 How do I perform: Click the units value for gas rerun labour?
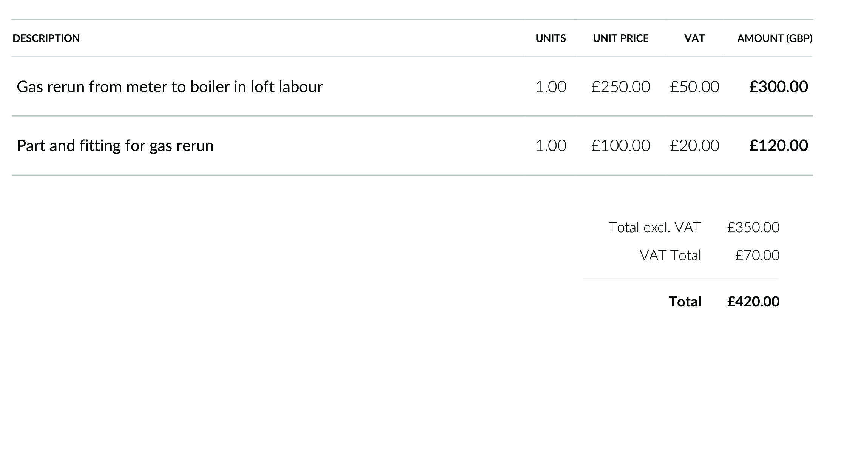click(551, 87)
